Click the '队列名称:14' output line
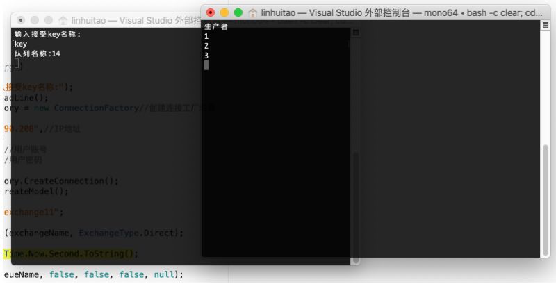The height and width of the screenshot is (284, 556). 38,54
